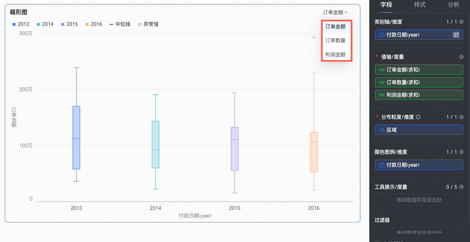Click the calendar icon in 类别轴 付款日期(year) field

click(382, 35)
